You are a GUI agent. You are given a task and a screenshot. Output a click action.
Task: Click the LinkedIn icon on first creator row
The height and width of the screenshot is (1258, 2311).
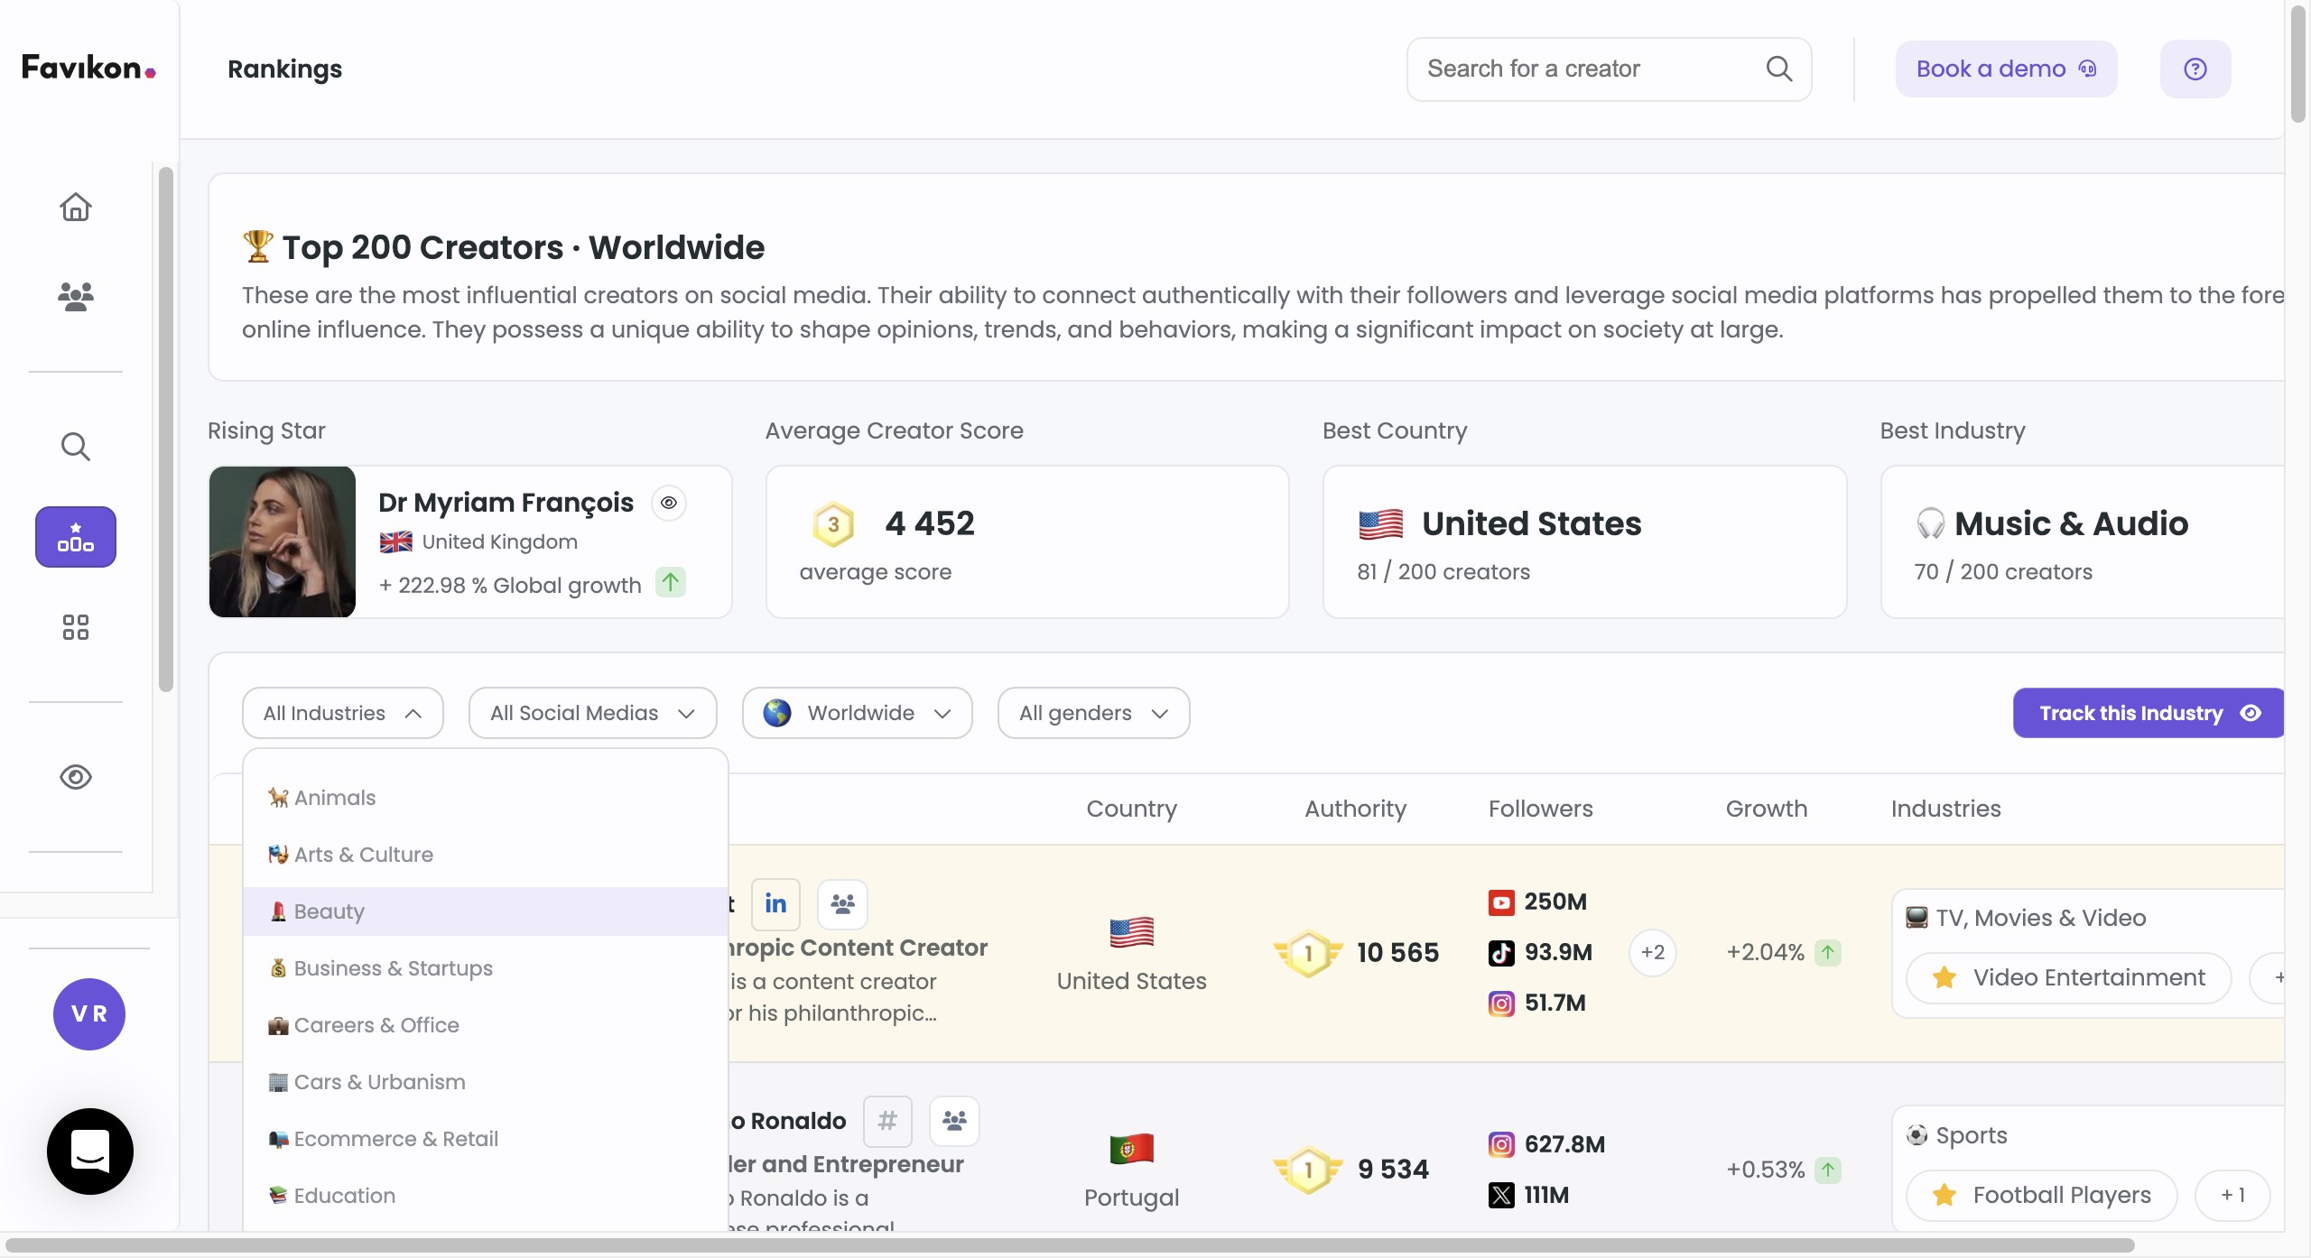pyautogui.click(x=775, y=903)
